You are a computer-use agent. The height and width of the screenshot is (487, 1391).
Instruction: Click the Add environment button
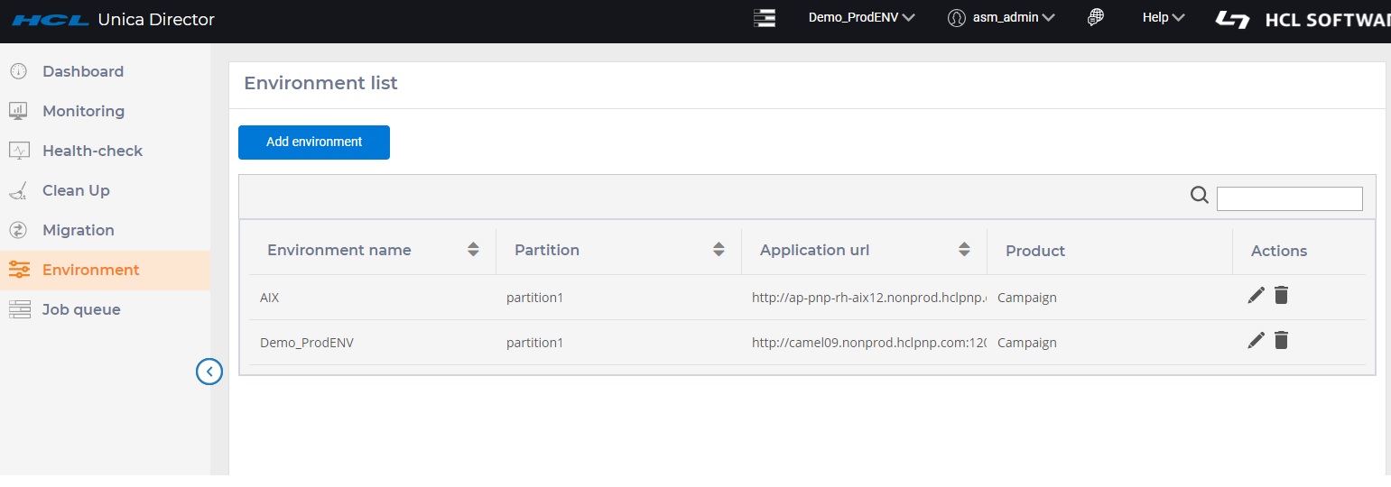pos(314,142)
